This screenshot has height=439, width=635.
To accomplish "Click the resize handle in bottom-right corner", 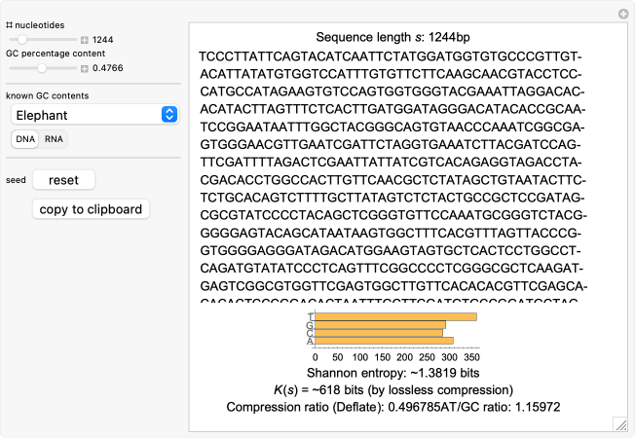I will click(x=619, y=423).
